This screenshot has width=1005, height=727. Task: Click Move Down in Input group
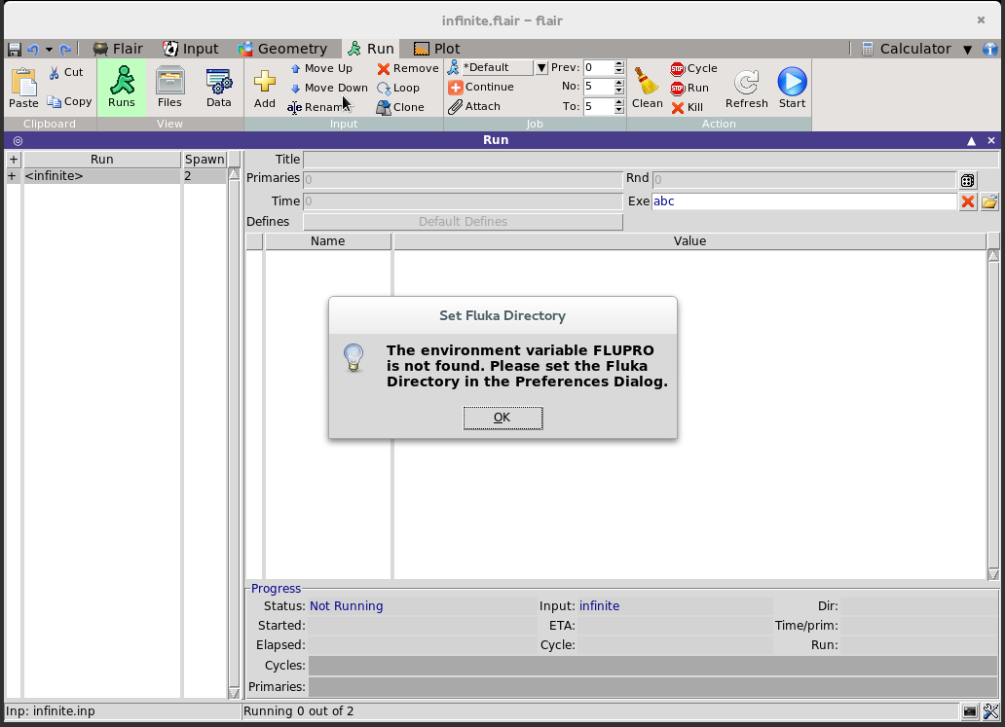click(329, 88)
